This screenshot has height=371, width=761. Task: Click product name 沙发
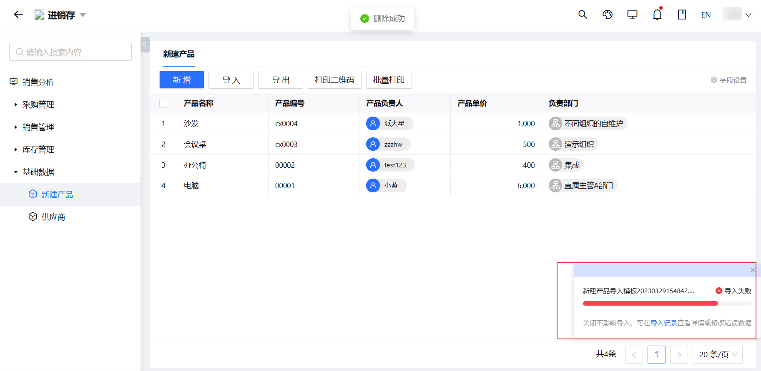(x=191, y=124)
